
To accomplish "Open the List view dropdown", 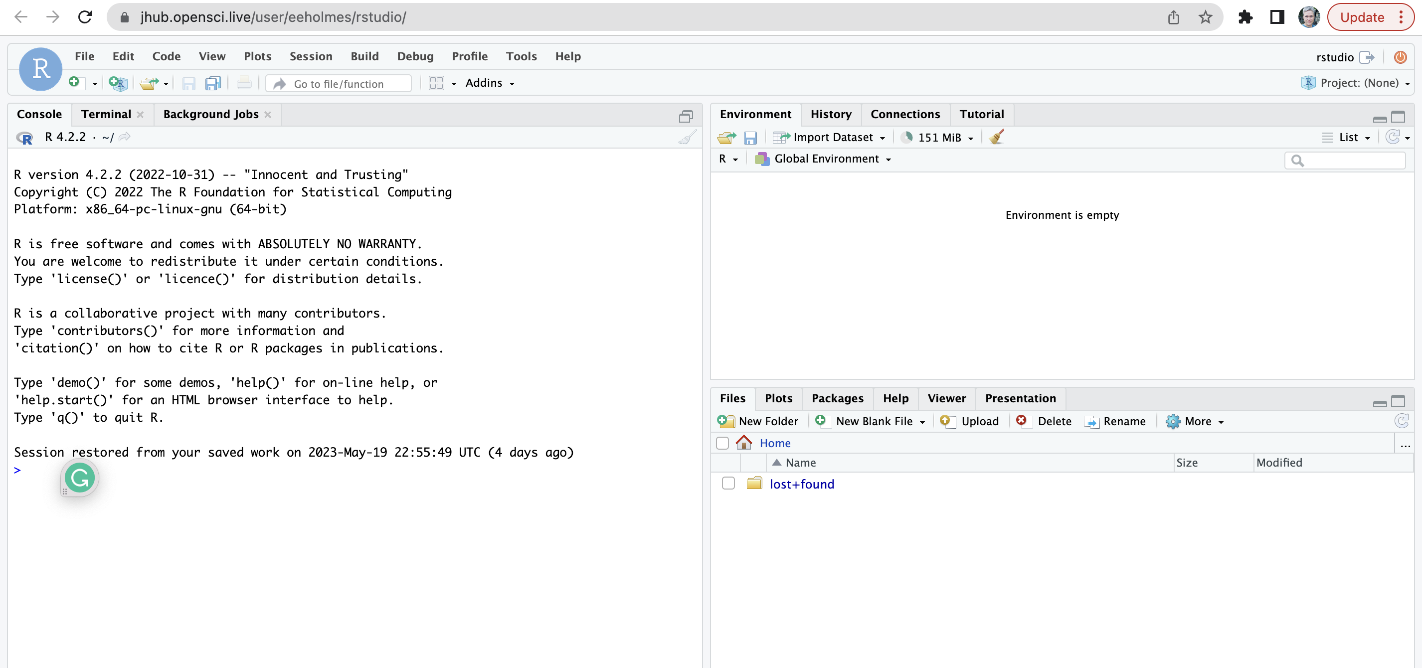I will point(1346,137).
